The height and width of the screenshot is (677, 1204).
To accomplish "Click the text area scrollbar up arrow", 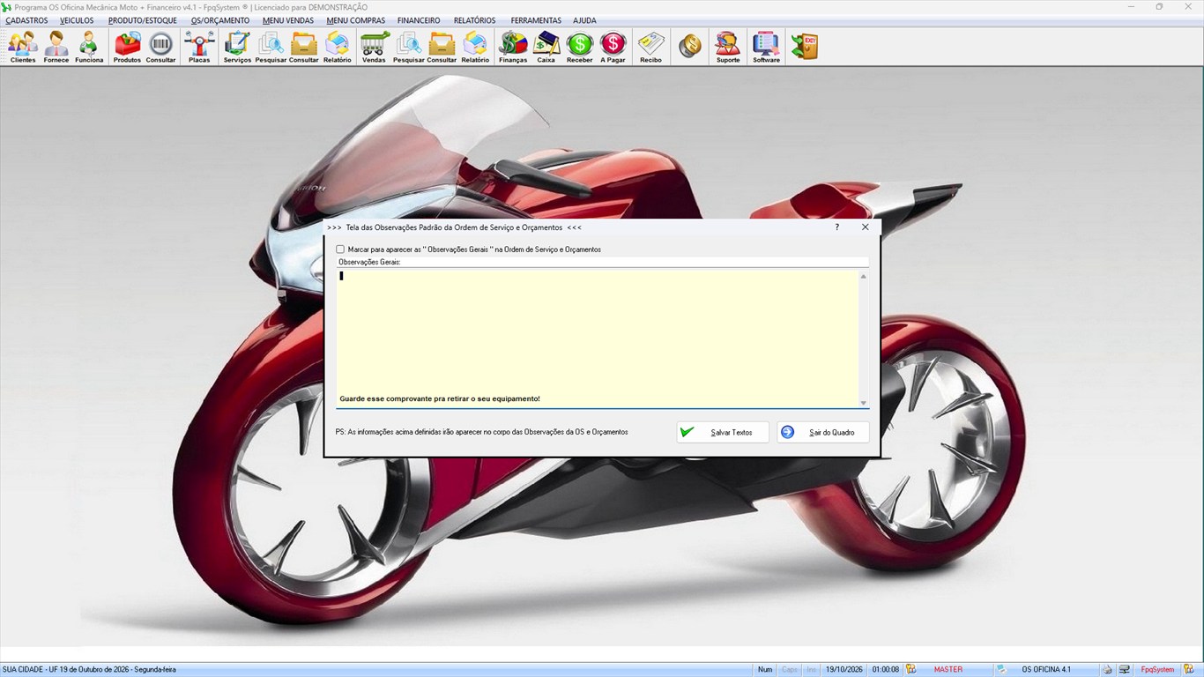I will tap(864, 276).
